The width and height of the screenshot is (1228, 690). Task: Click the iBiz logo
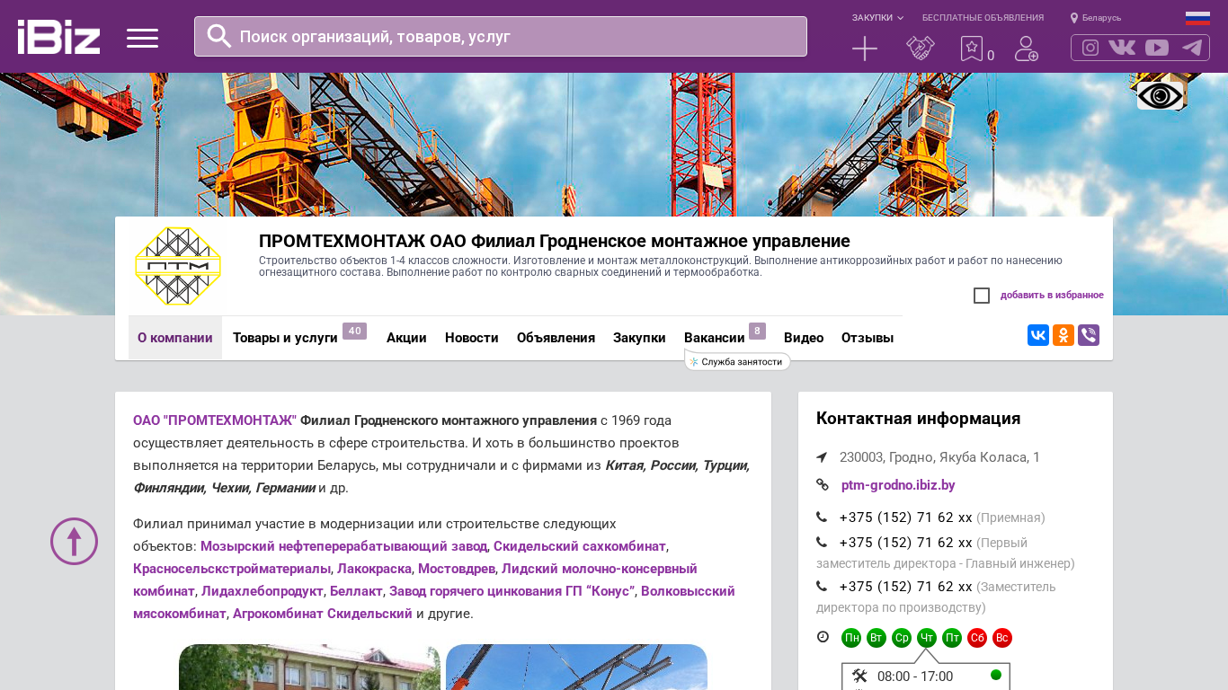[x=58, y=37]
